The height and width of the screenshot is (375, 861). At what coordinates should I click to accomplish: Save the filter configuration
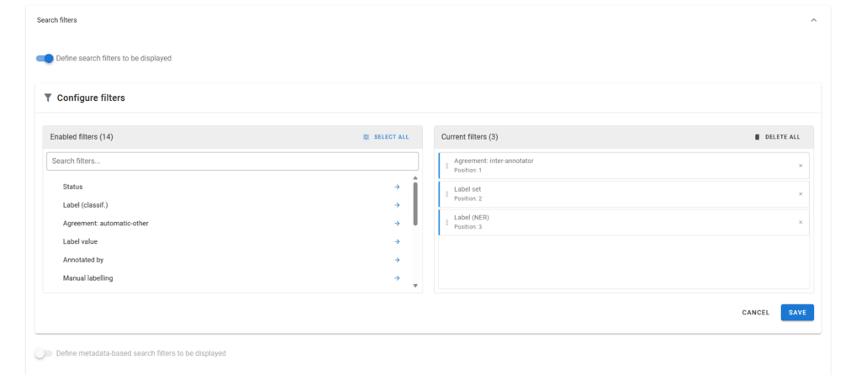[x=796, y=313]
